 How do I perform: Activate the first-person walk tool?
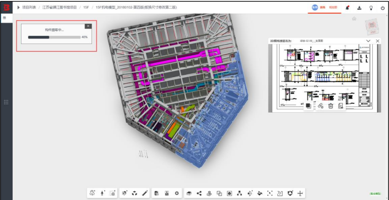pyautogui.click(x=102, y=193)
